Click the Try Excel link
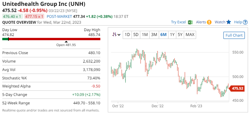 (x=178, y=22)
